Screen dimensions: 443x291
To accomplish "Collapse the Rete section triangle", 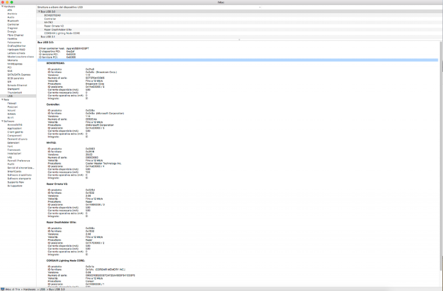I will [x=2, y=100].
